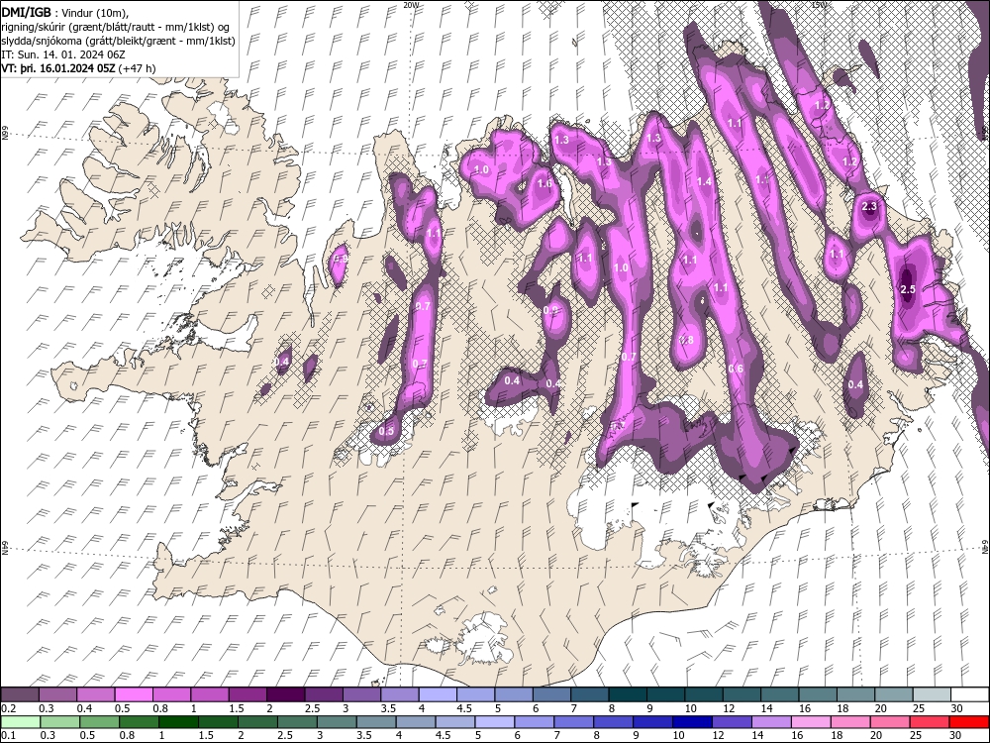Click the 15W longitude label

coord(819,5)
